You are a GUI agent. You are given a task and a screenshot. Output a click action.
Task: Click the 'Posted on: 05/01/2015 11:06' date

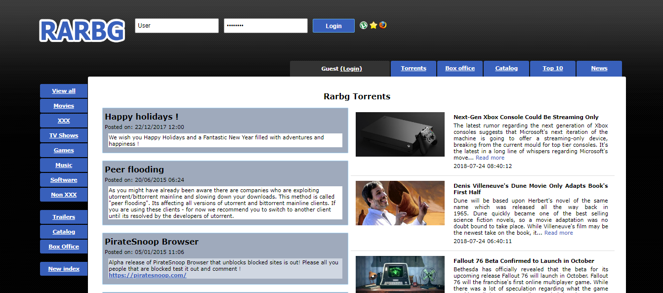click(144, 252)
